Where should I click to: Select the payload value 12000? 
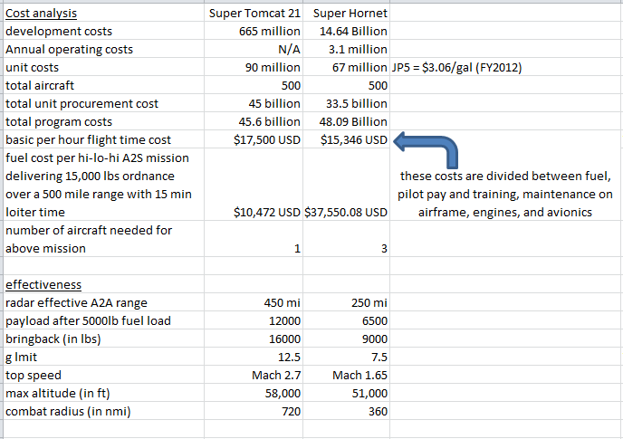[254, 320]
